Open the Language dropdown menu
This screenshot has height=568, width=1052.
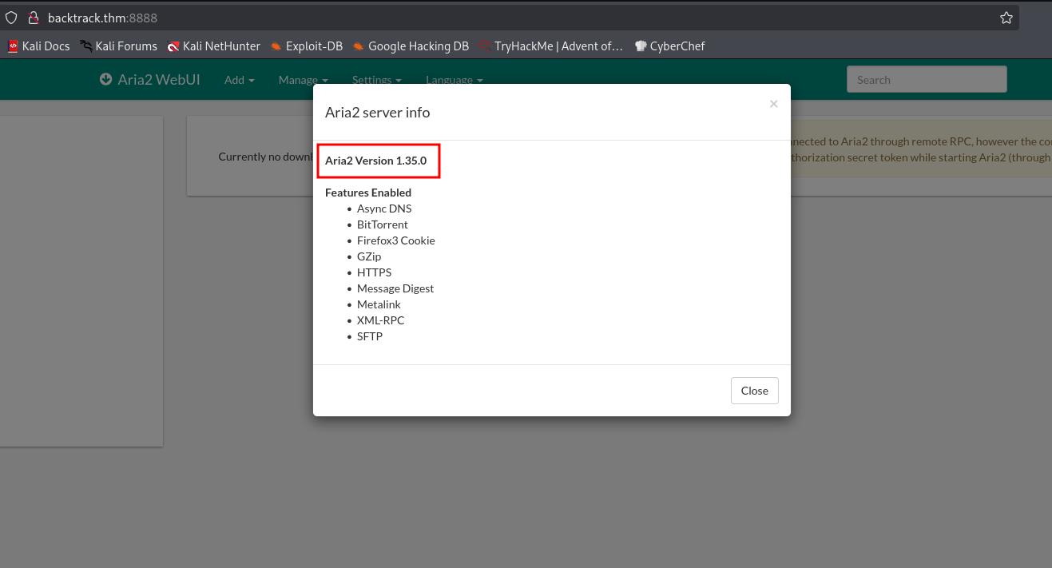point(454,80)
